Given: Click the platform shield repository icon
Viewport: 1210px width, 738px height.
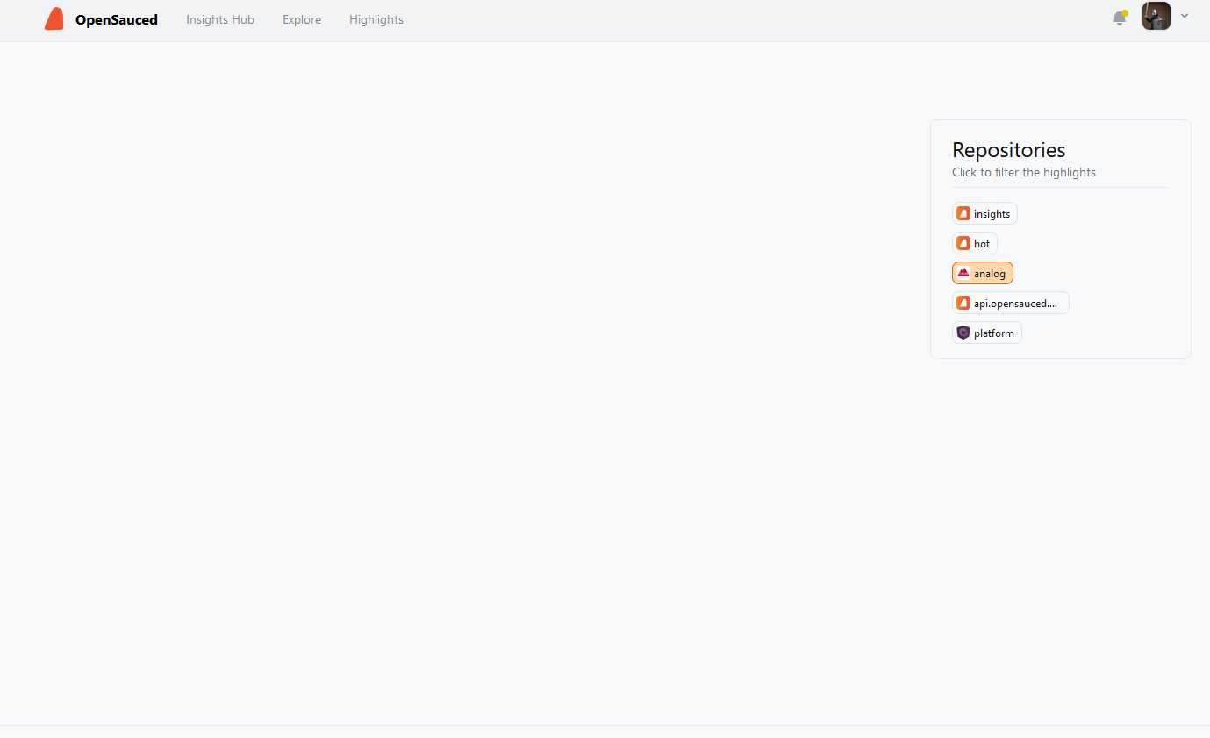Looking at the screenshot, I should pyautogui.click(x=963, y=333).
